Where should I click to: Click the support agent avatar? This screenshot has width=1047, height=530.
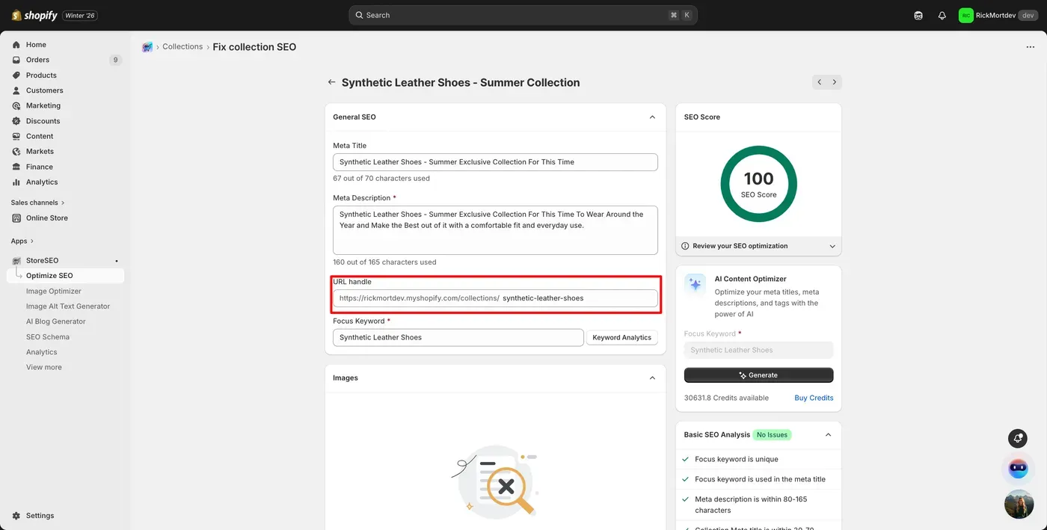[1019, 505]
